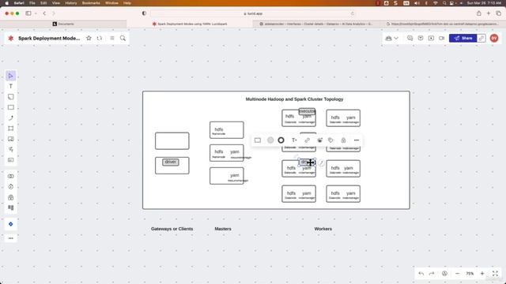Select the sticky note tool

point(10,97)
